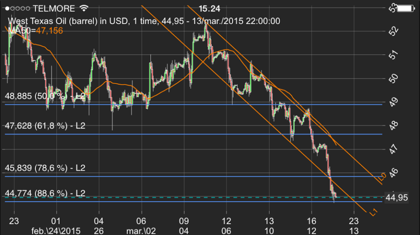Select the L1 trendline label
The height and width of the screenshot is (235, 420).
pos(373,212)
